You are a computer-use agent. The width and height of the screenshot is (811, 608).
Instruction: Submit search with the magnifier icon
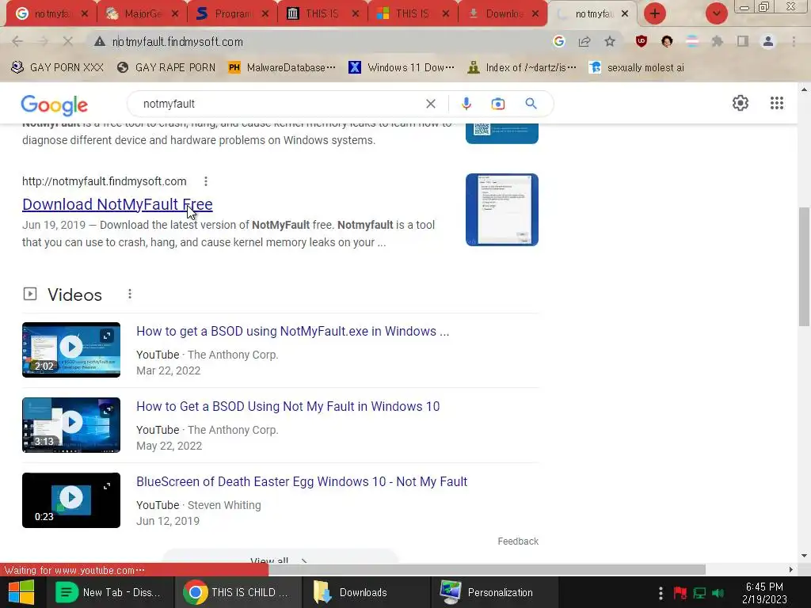coord(531,104)
